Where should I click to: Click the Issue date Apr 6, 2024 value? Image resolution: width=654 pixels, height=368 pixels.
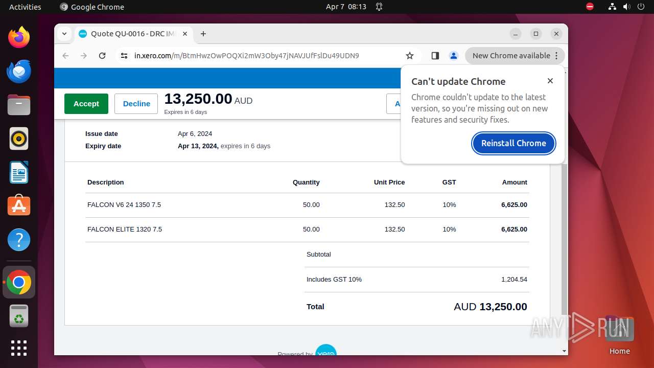[195, 134]
